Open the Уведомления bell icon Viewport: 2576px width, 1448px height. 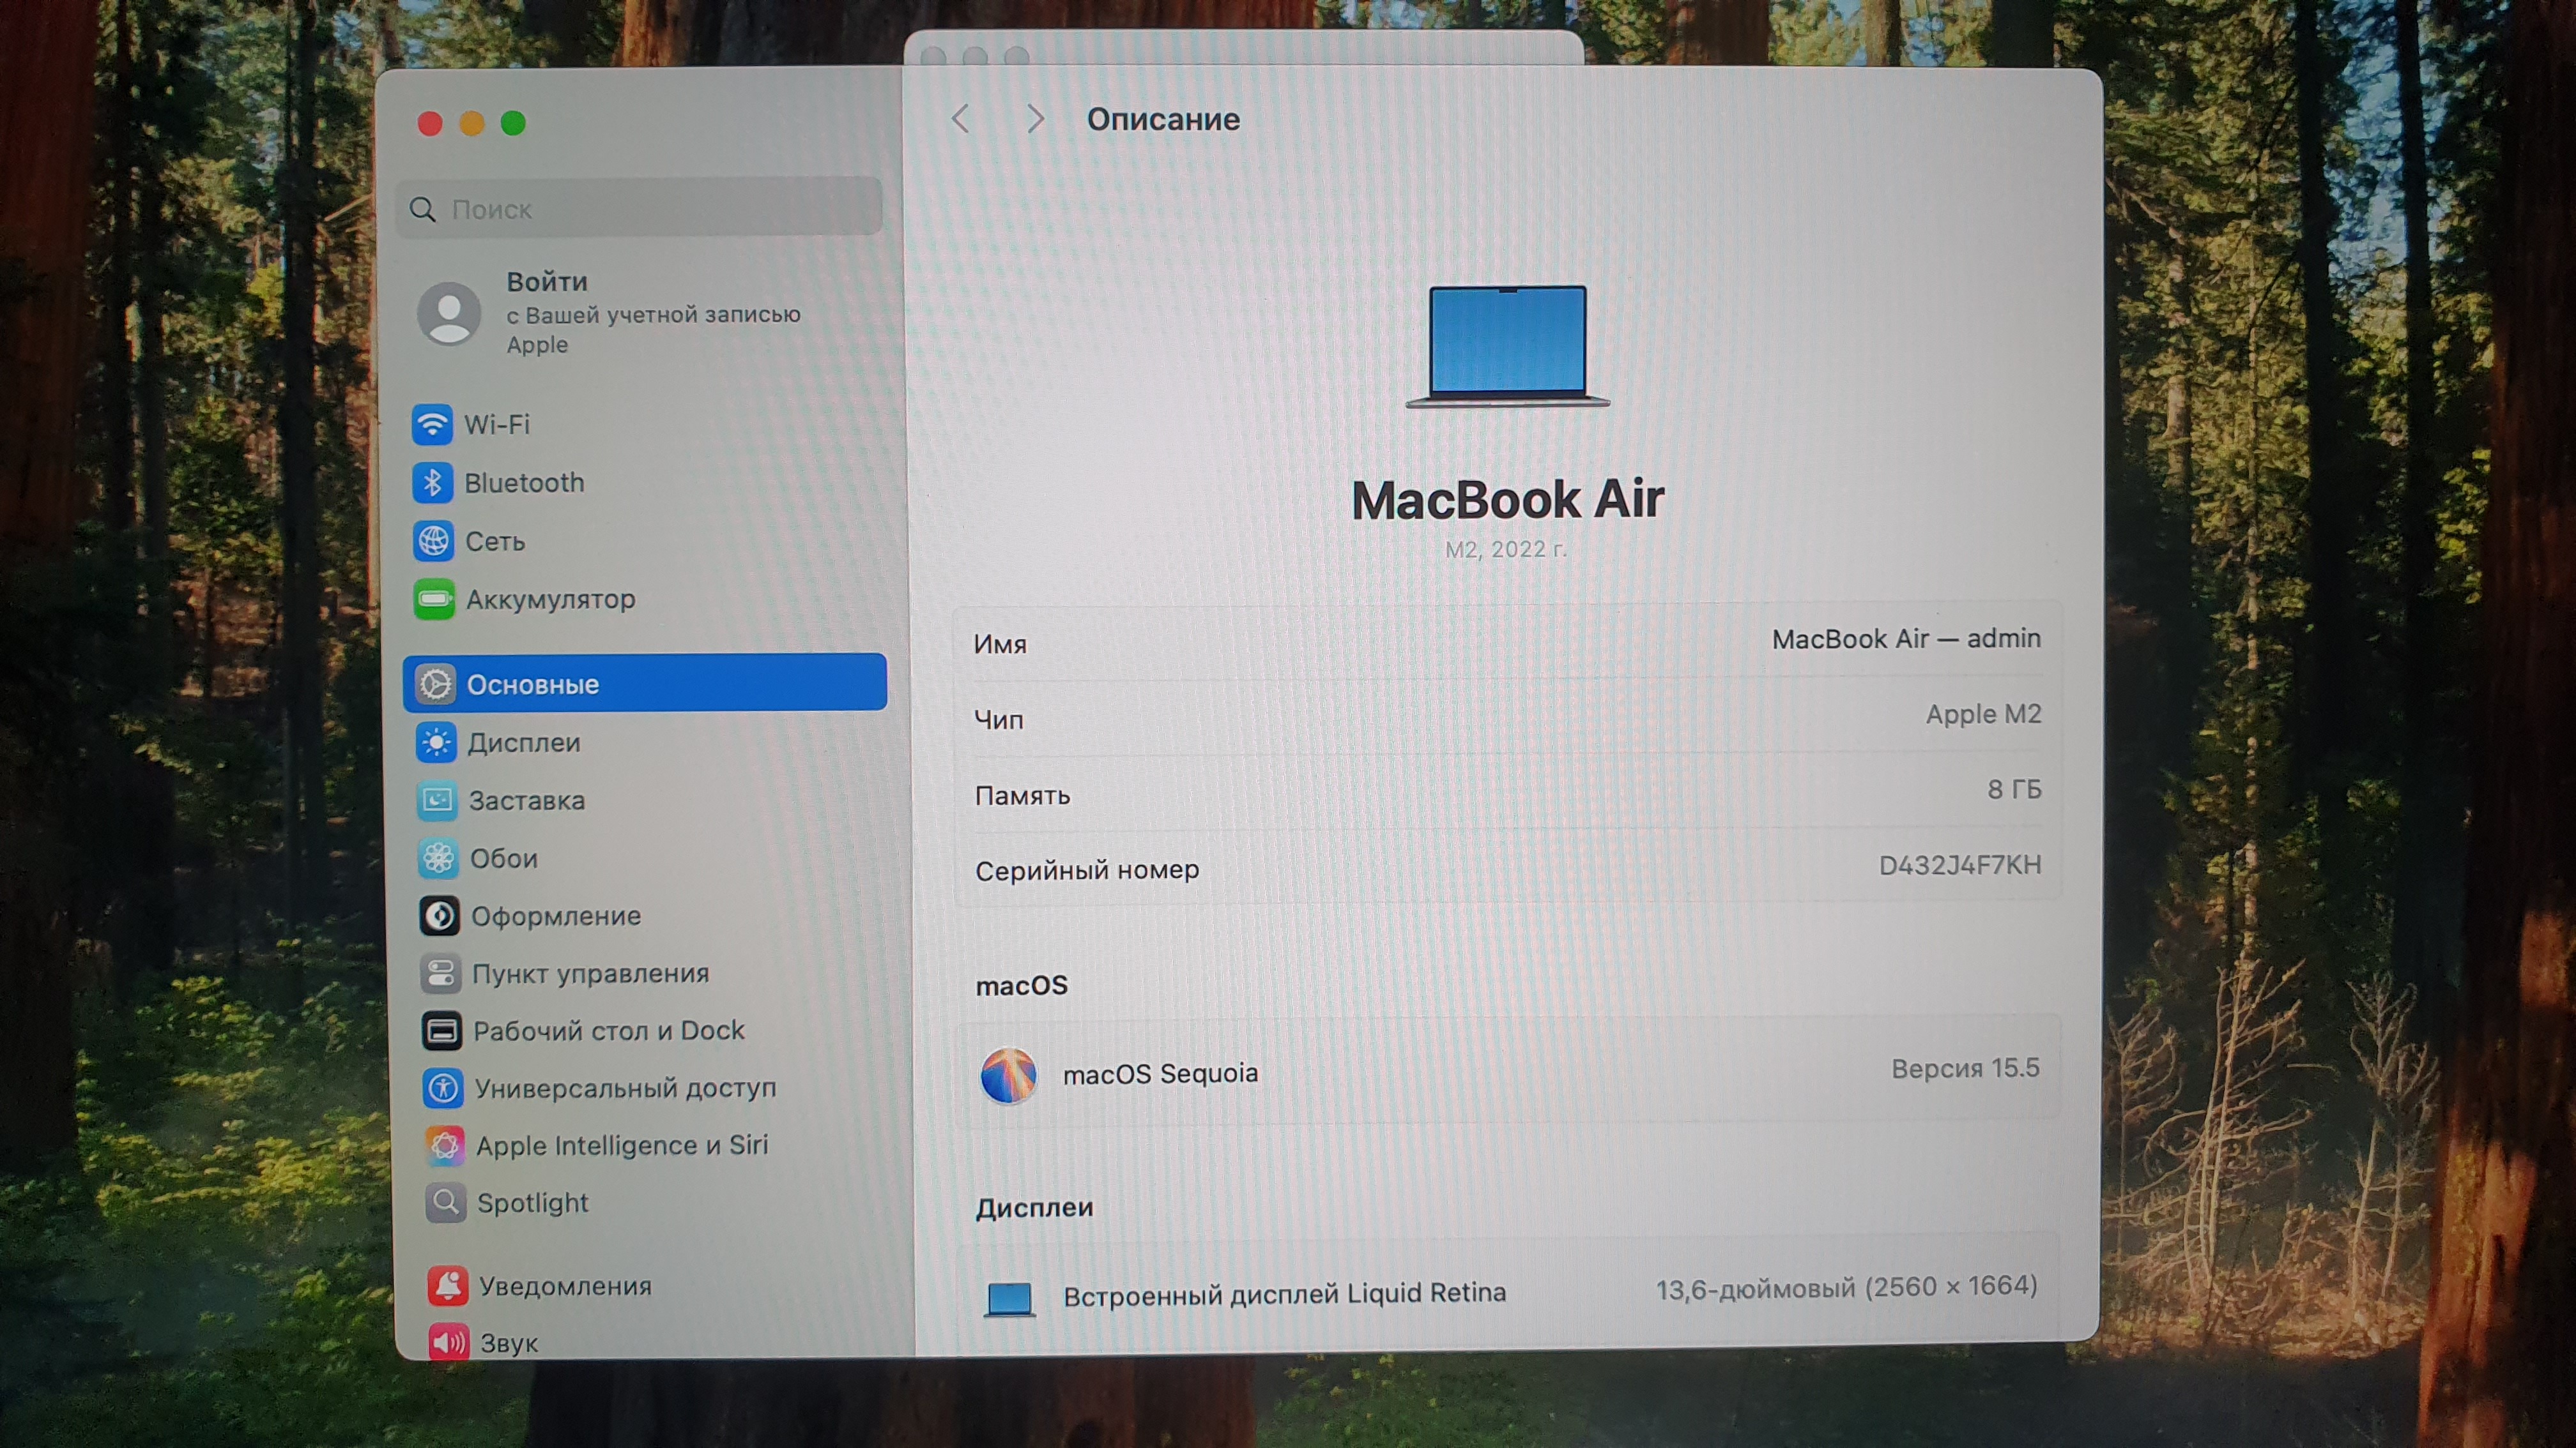click(447, 1285)
